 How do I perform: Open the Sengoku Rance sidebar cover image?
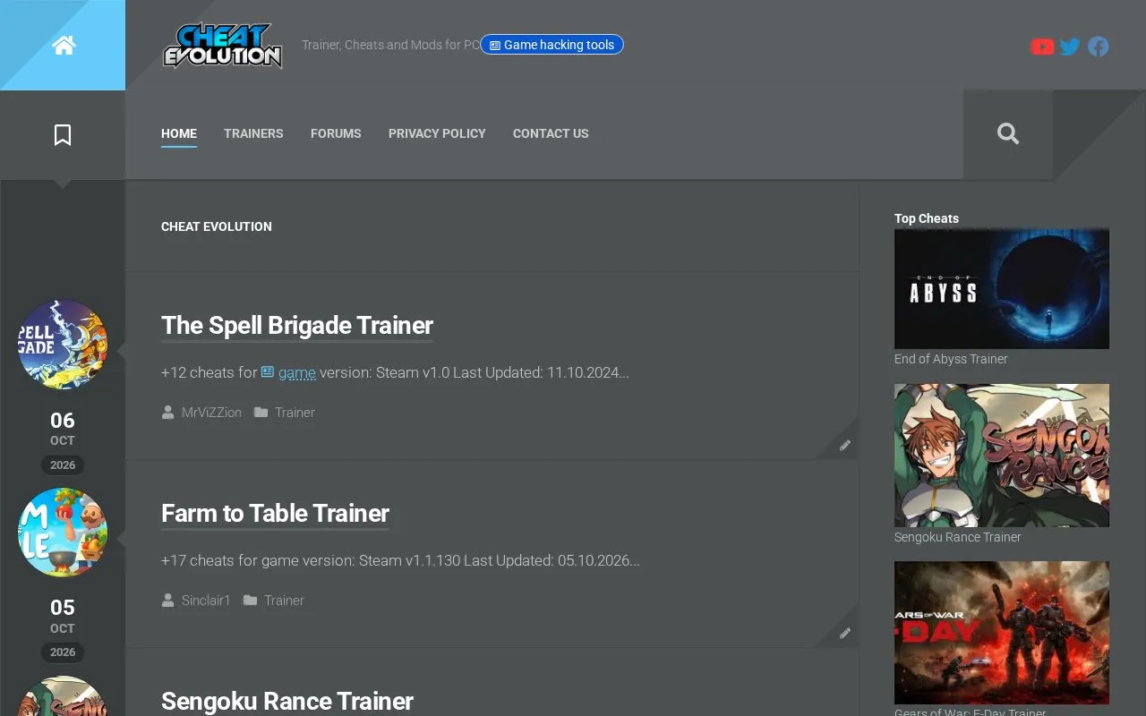[x=1002, y=456]
